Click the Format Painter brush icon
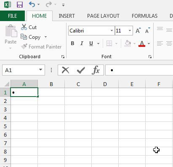 point(24,46)
